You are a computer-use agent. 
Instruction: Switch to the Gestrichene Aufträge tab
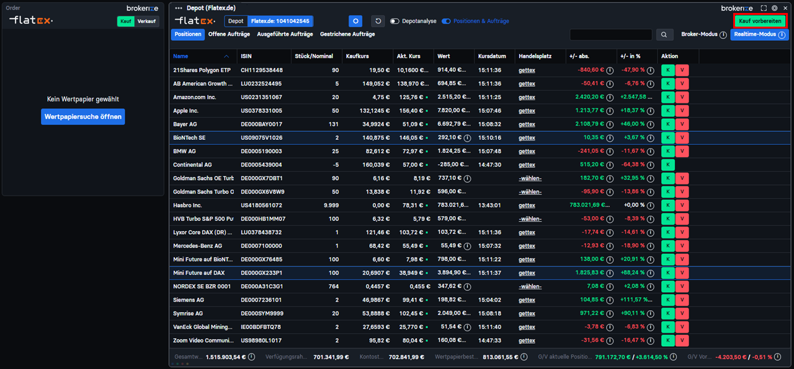pos(347,35)
